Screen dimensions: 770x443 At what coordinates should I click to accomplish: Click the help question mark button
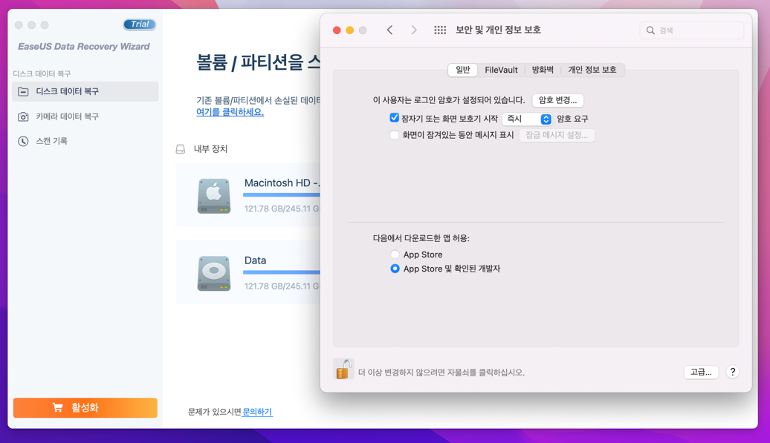point(732,372)
